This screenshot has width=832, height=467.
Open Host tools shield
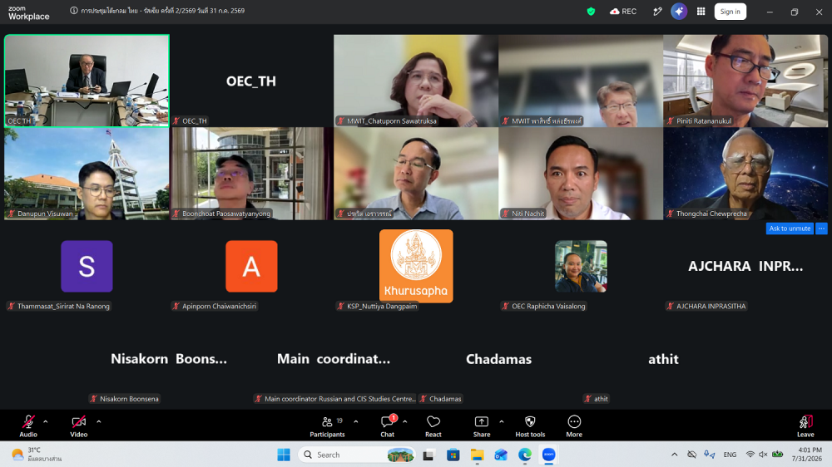(x=530, y=425)
